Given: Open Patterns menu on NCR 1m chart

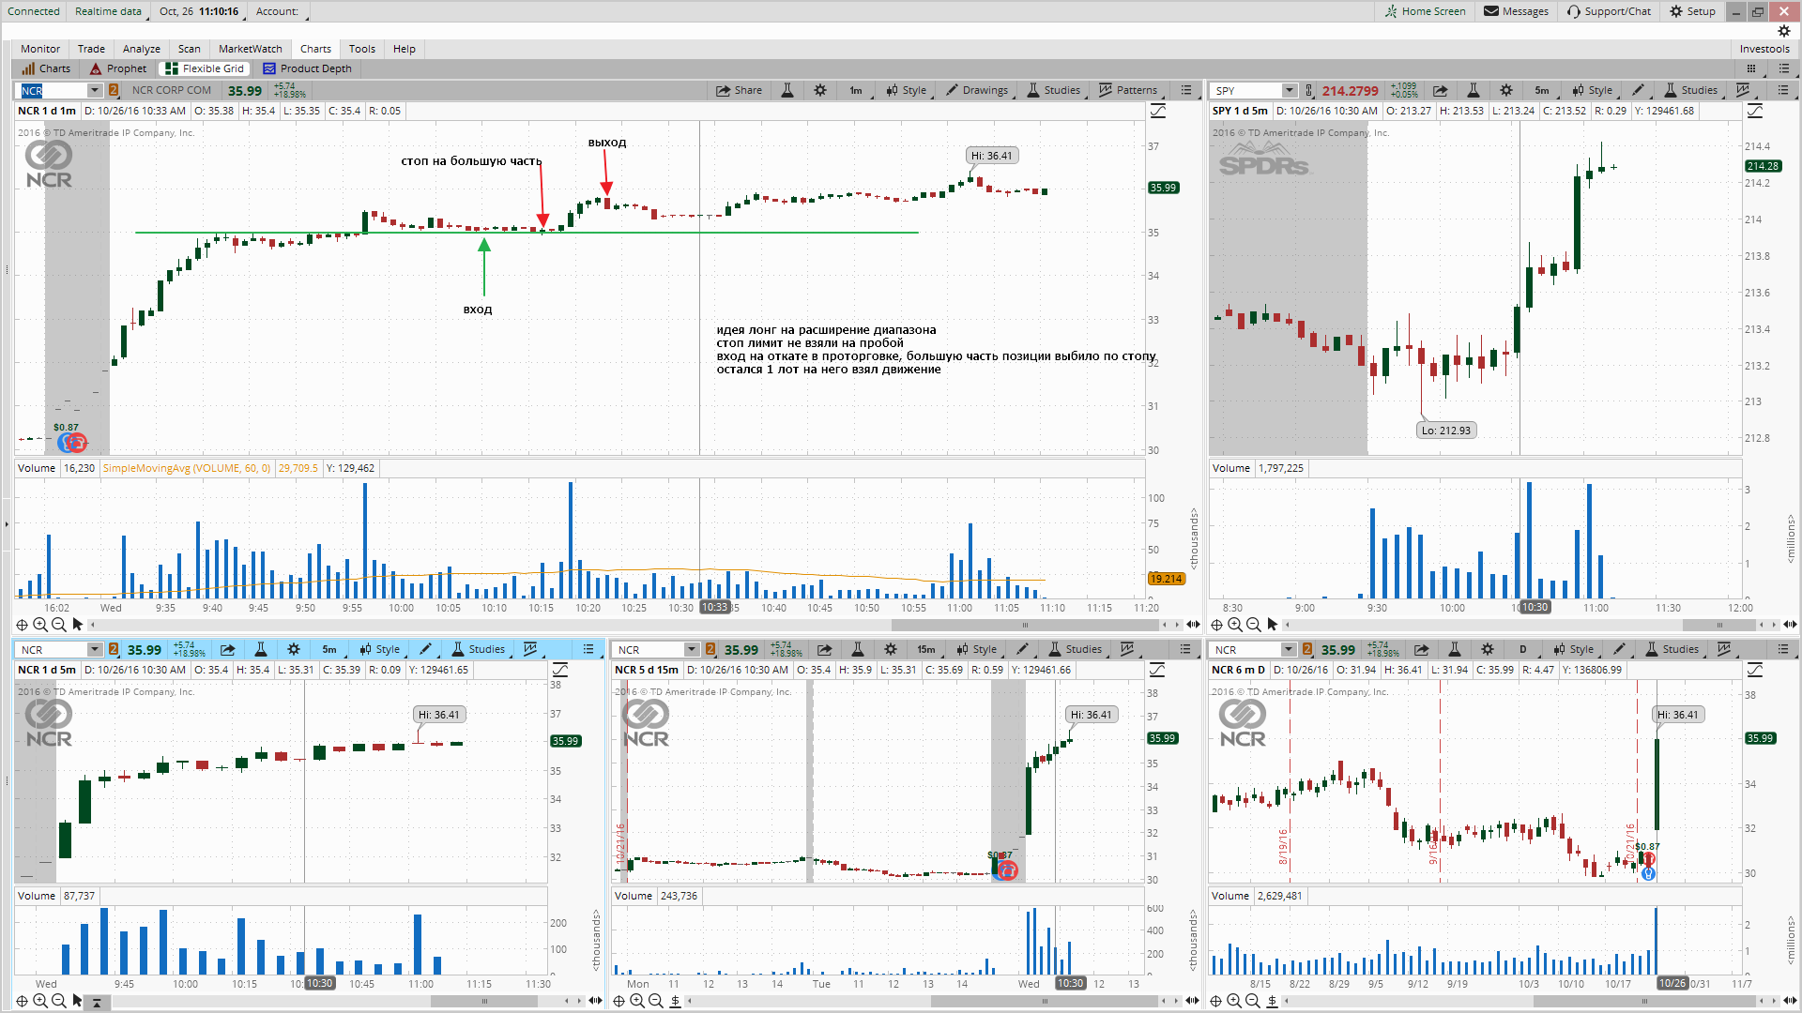Looking at the screenshot, I should click(1128, 90).
